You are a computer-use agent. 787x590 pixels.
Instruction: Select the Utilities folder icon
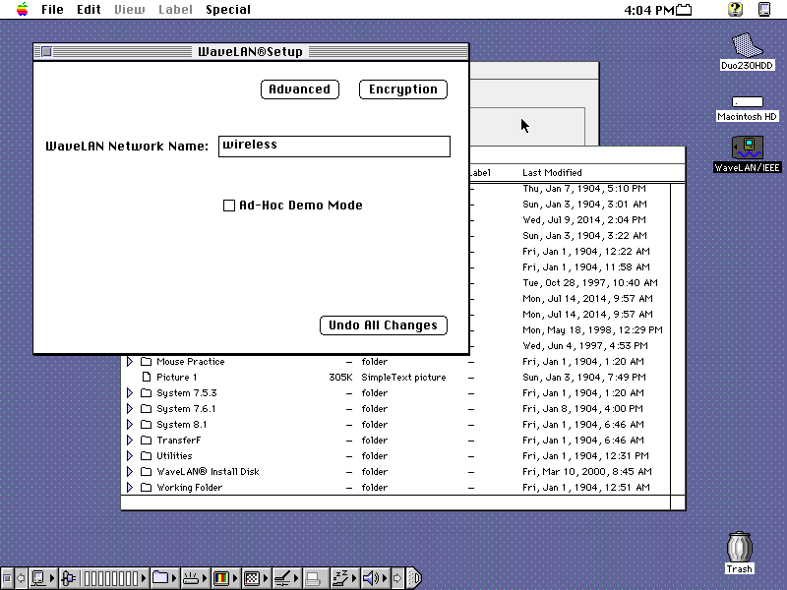click(146, 455)
